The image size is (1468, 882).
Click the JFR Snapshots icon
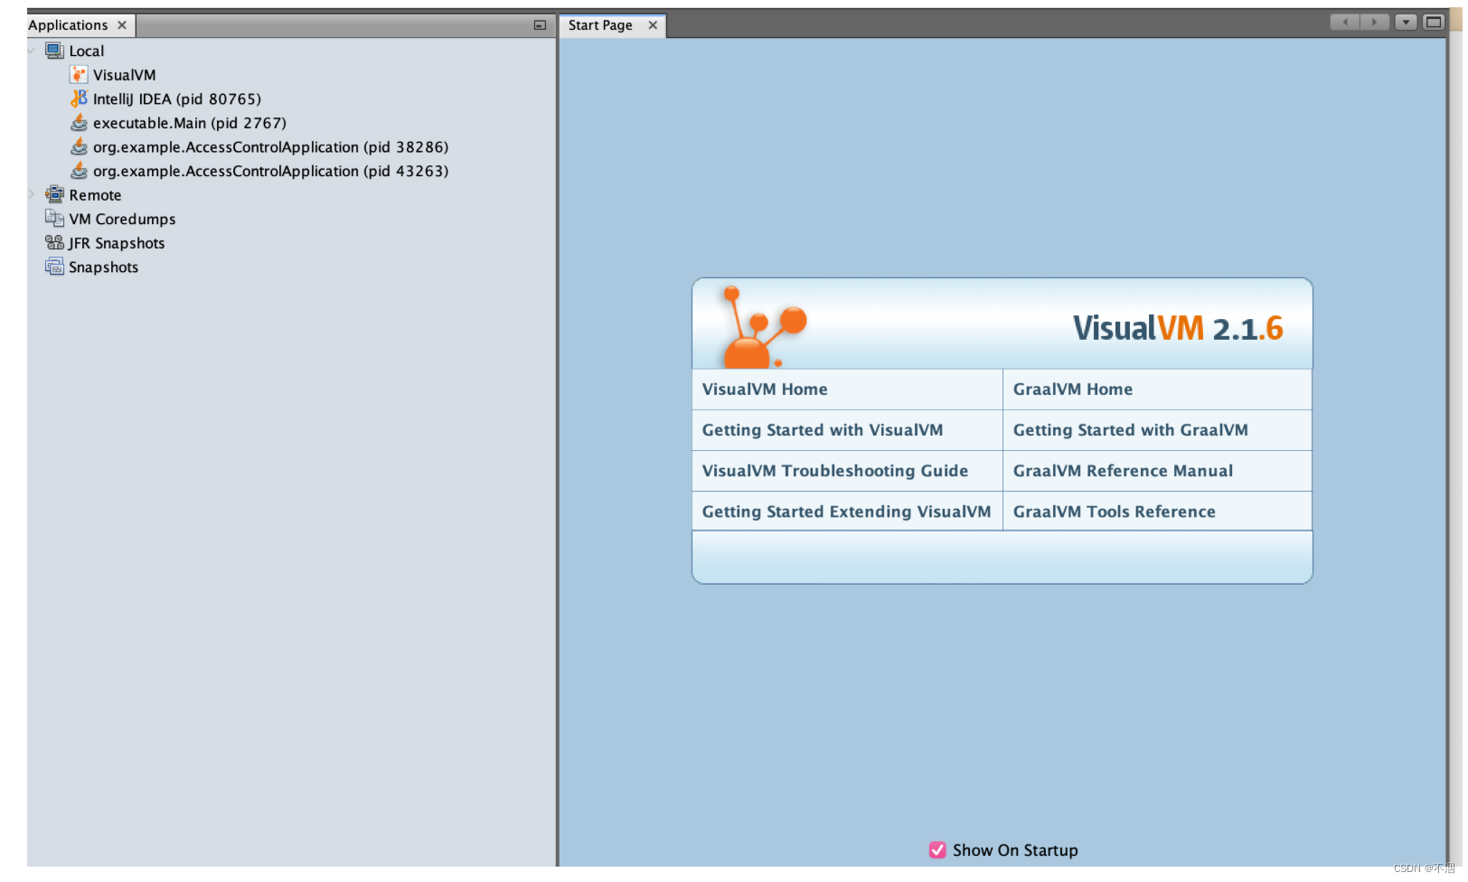[x=54, y=242]
